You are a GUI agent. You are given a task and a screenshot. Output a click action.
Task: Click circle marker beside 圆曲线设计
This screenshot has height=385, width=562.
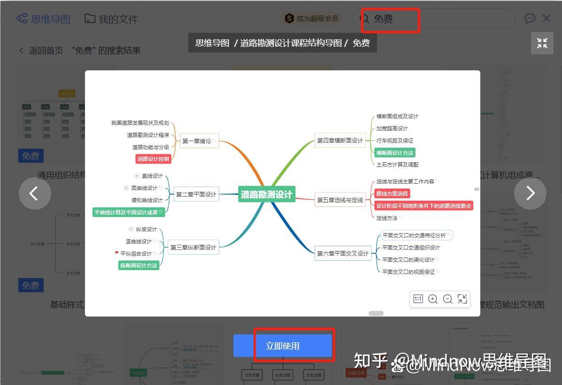coord(126,188)
